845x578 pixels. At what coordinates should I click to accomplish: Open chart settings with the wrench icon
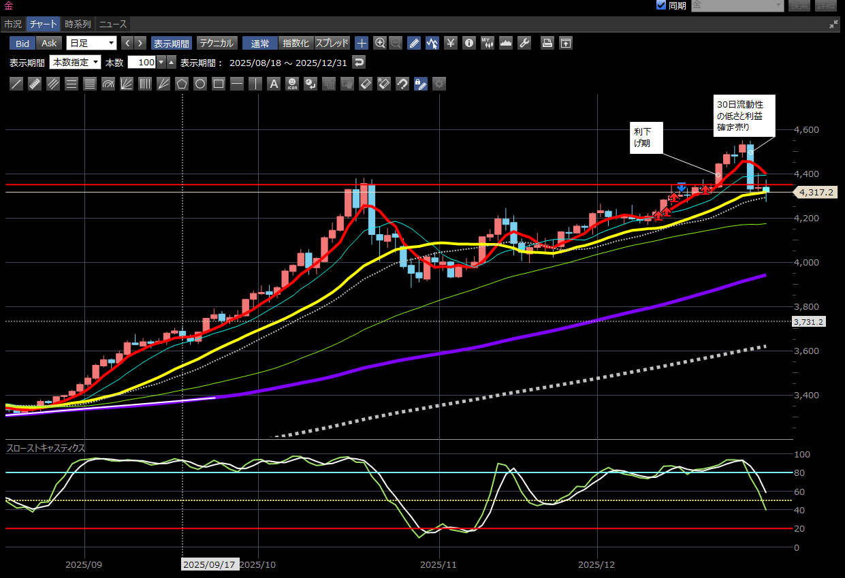[524, 43]
